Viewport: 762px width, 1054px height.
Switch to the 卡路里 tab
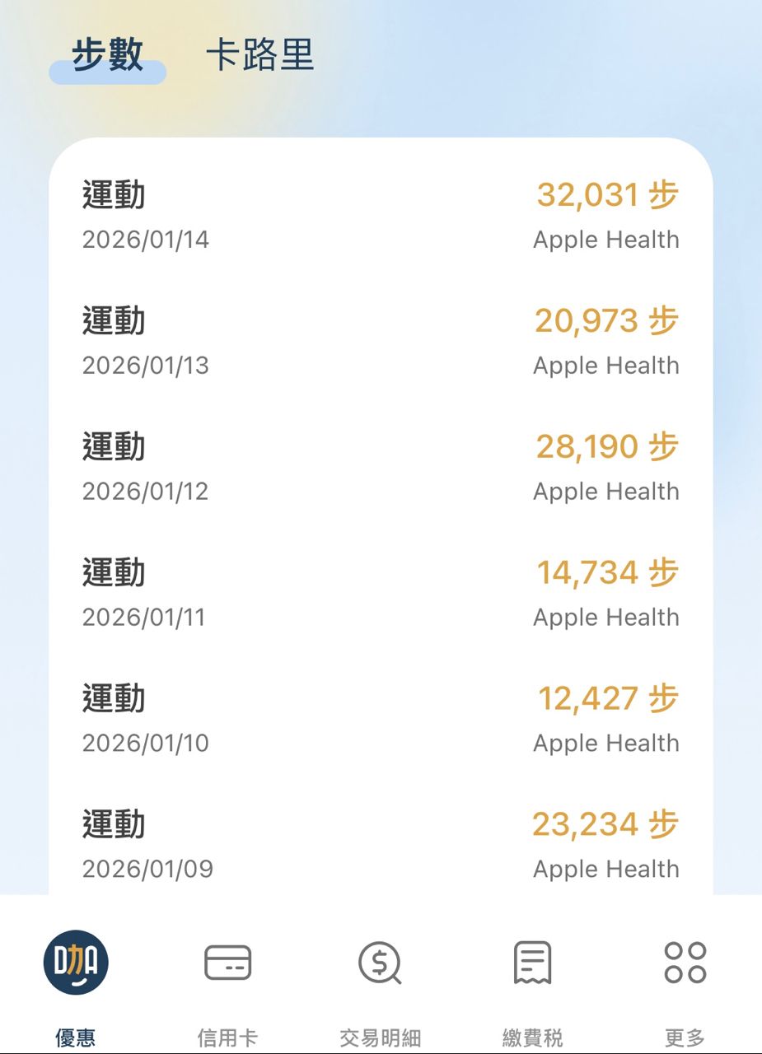(x=259, y=55)
